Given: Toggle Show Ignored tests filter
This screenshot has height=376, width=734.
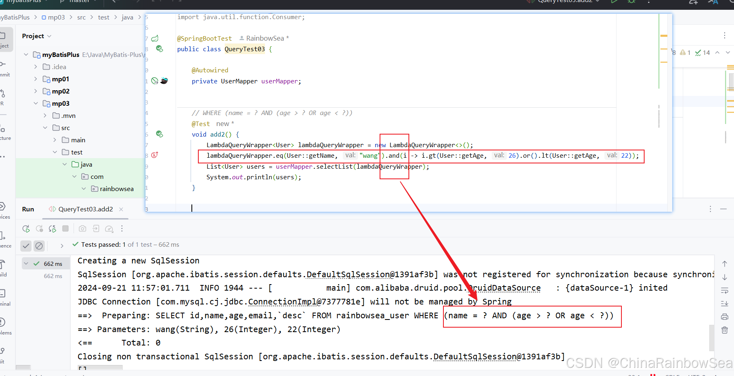Looking at the screenshot, I should (x=39, y=246).
